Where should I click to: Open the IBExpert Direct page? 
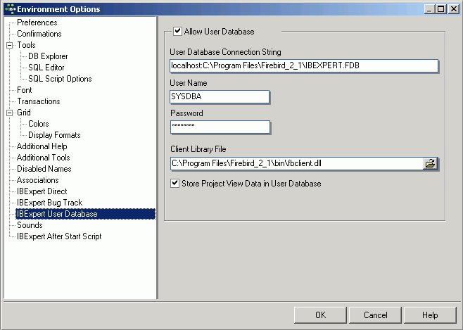(x=42, y=191)
